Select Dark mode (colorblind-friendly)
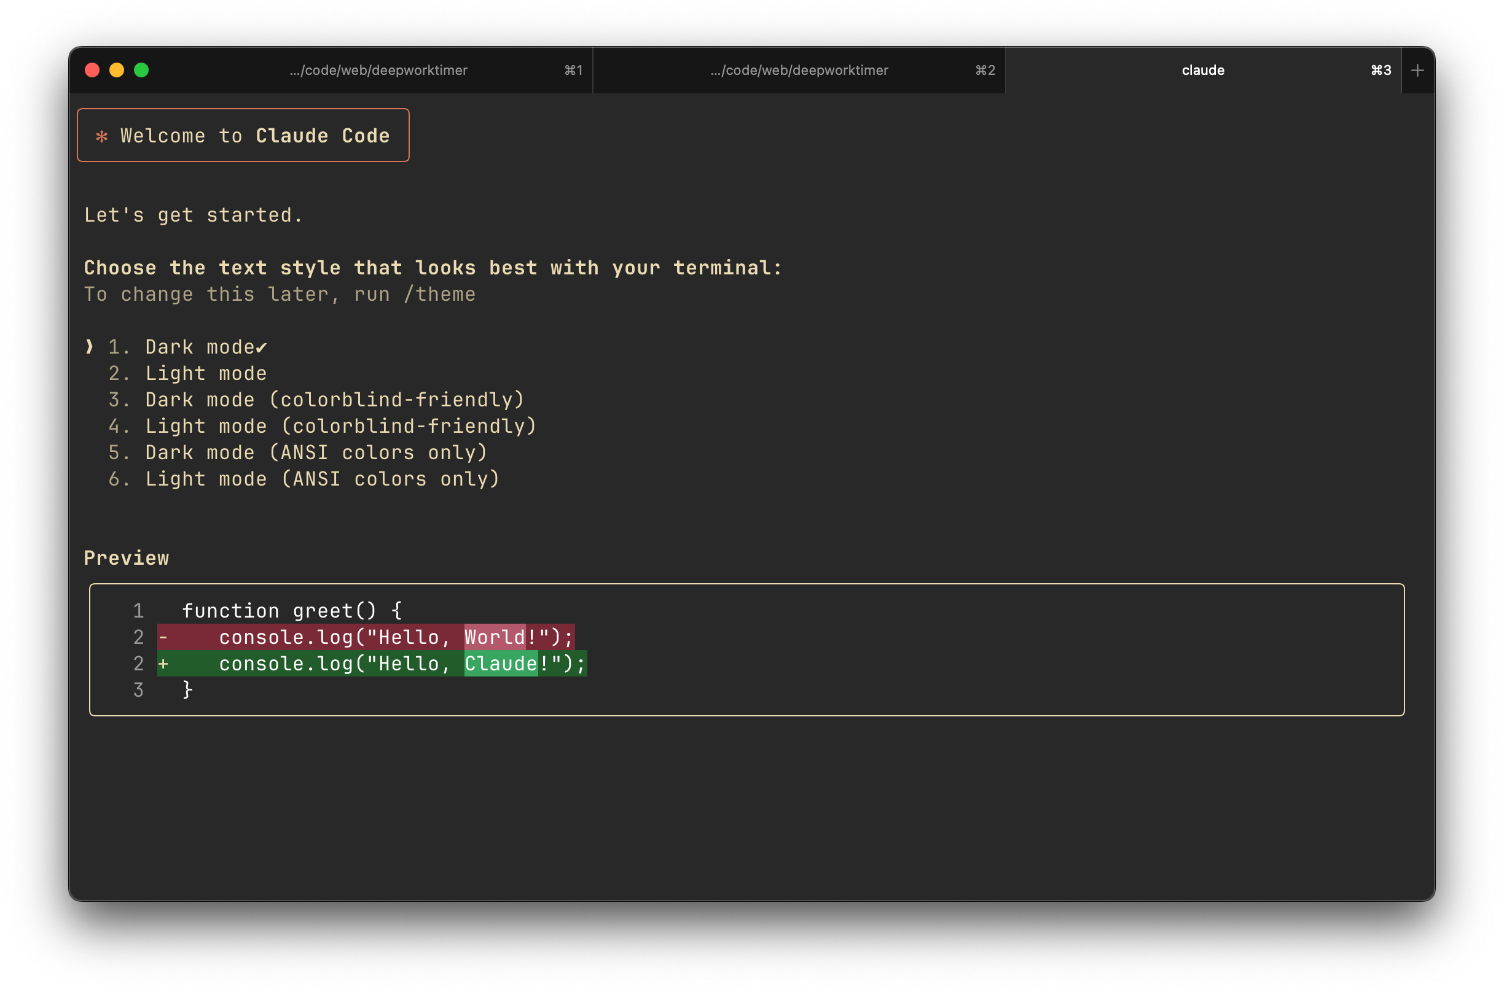 click(x=334, y=400)
